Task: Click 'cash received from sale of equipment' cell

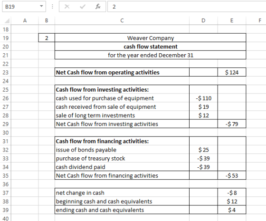Action: (x=122, y=107)
